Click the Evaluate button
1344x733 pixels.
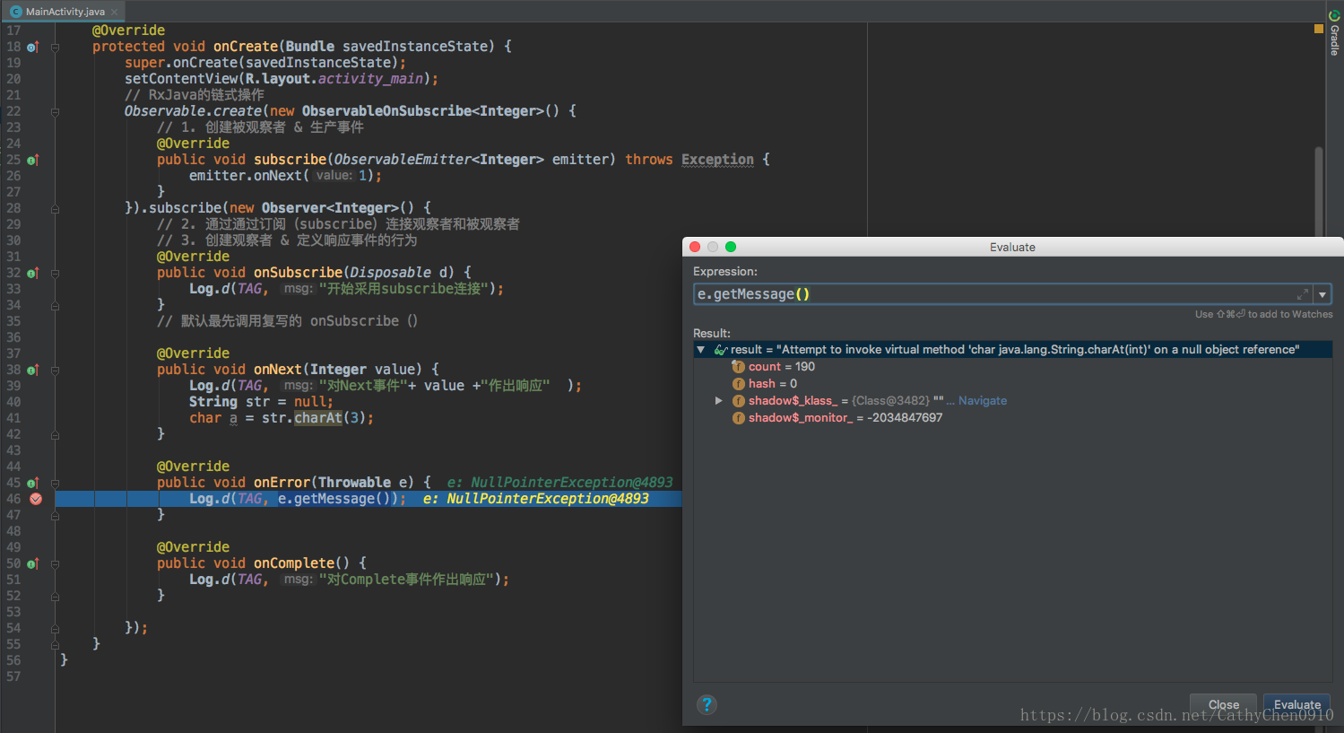[1296, 704]
